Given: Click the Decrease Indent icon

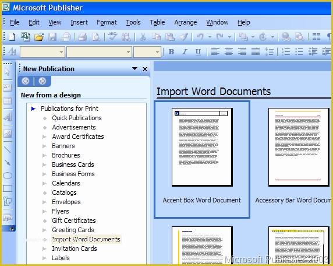Looking at the screenshot, I should coord(313,52).
